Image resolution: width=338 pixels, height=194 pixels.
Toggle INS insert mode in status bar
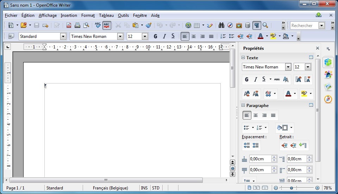144,188
